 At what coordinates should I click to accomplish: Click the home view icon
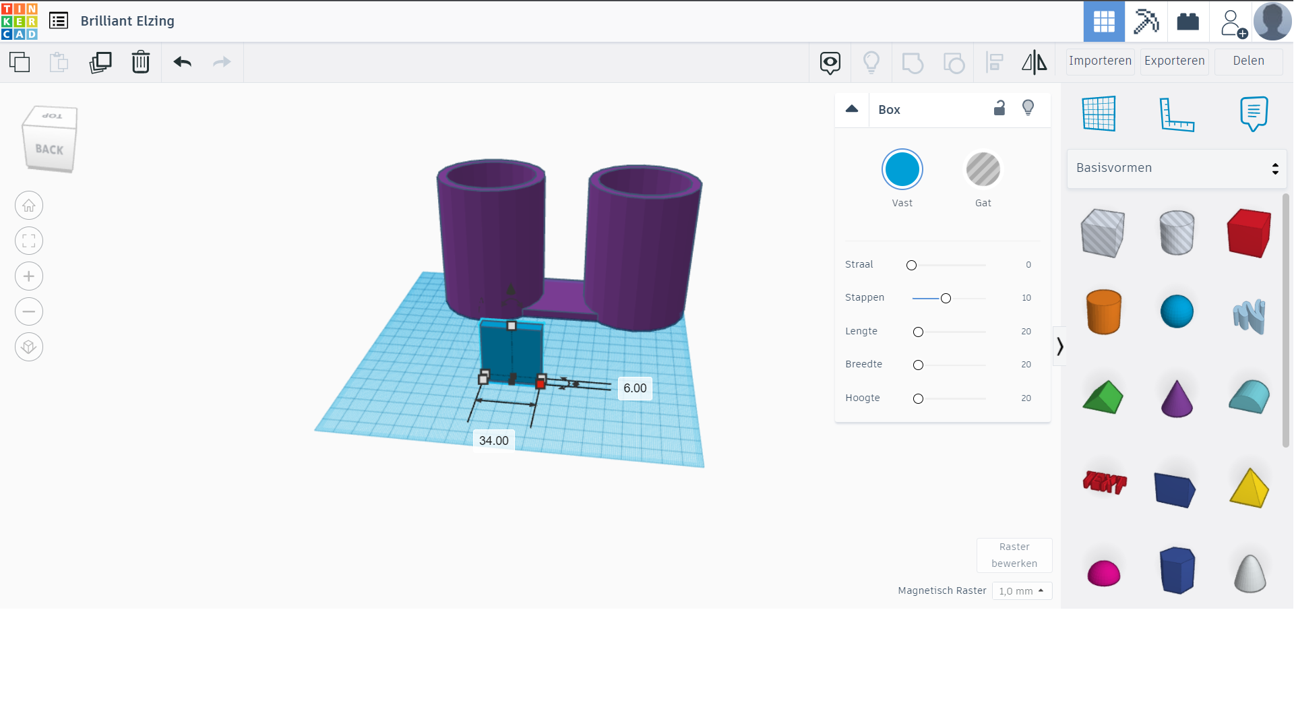pyautogui.click(x=29, y=206)
